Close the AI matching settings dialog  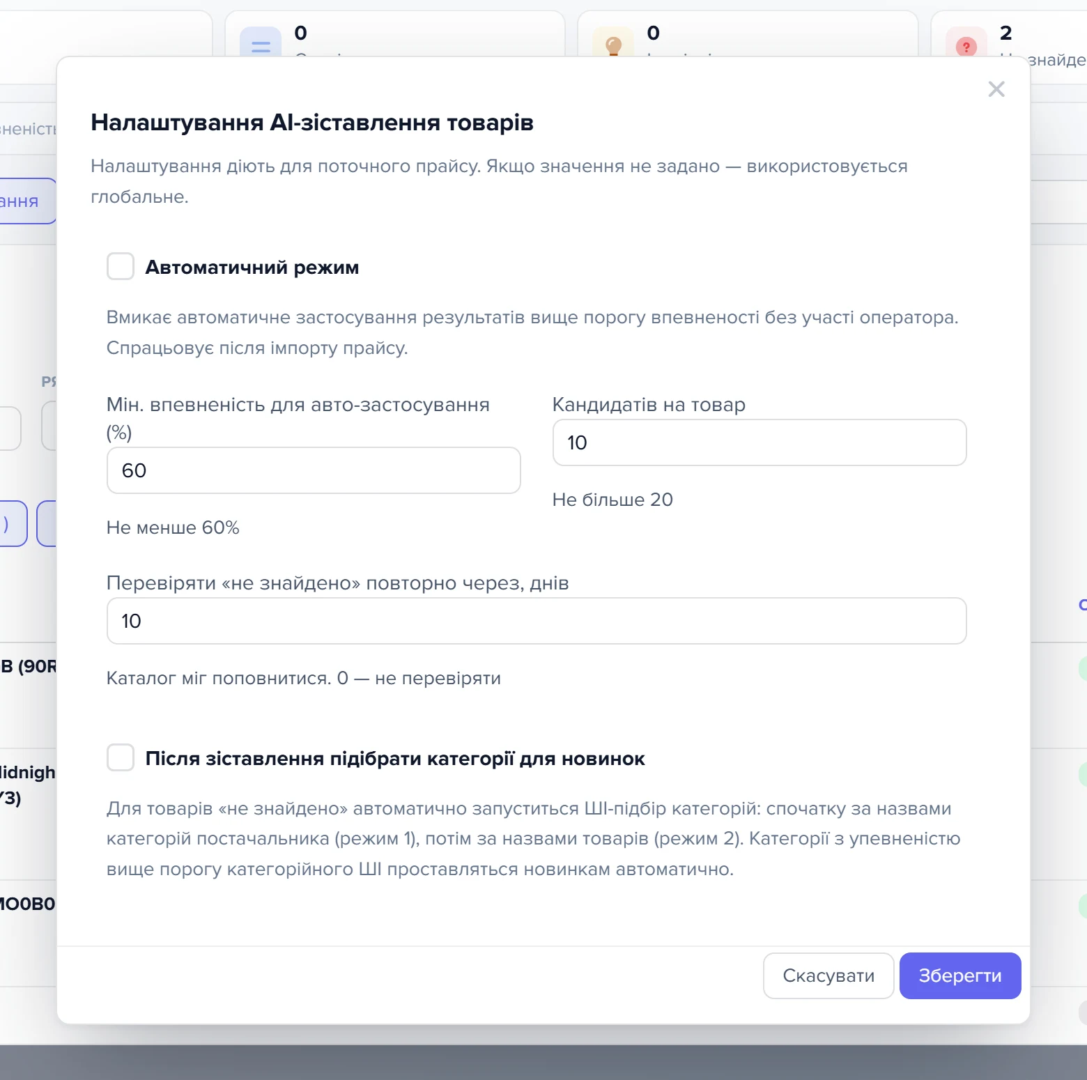[996, 89]
